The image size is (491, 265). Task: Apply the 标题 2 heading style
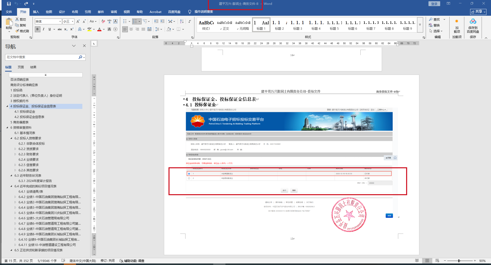pos(279,25)
